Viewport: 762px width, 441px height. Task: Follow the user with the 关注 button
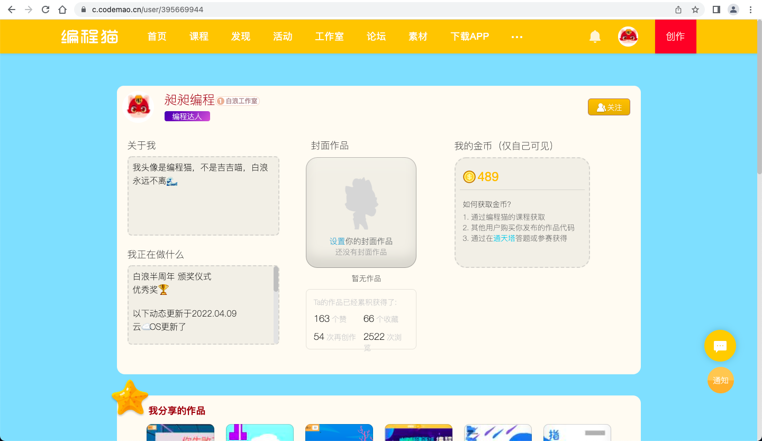pyautogui.click(x=609, y=107)
